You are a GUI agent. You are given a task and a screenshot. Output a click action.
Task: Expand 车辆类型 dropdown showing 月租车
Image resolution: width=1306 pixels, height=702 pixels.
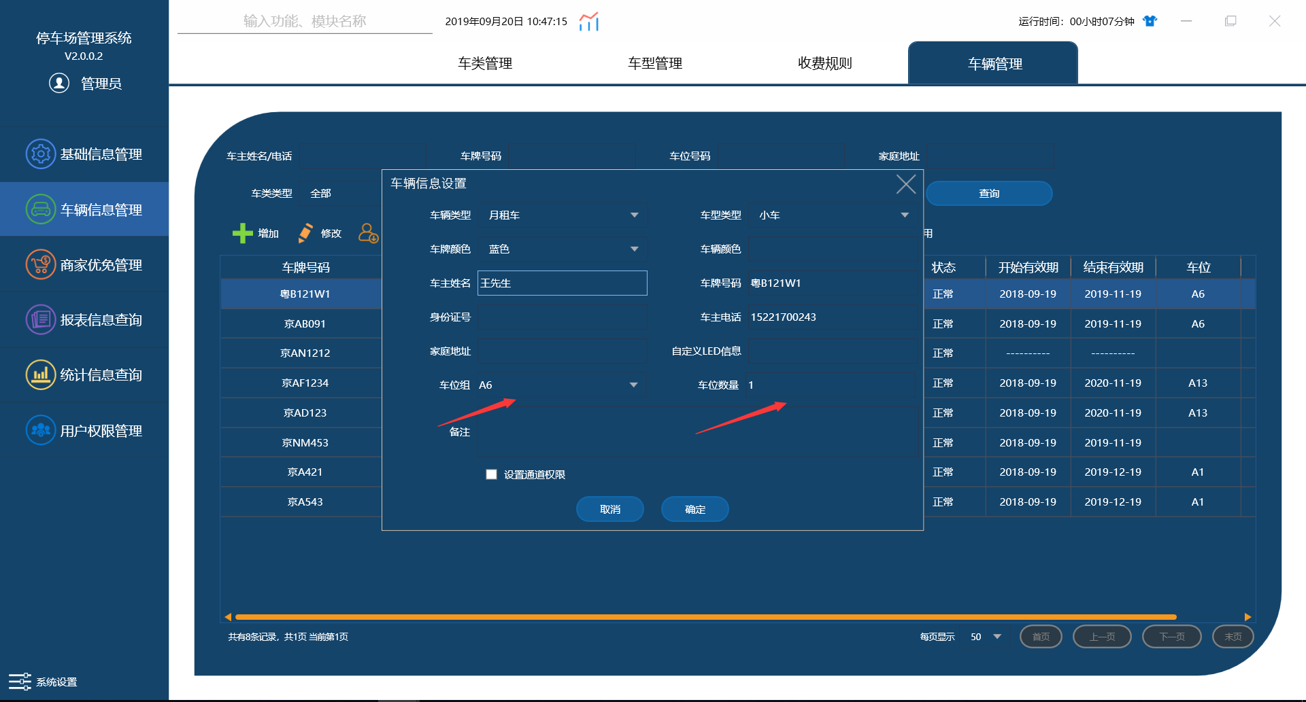coord(562,215)
